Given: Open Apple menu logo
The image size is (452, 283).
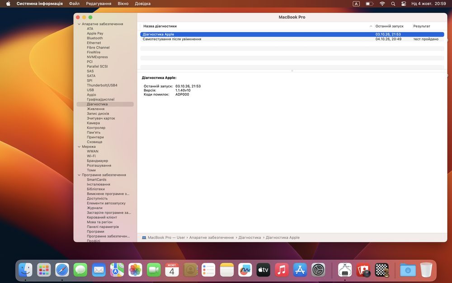Looking at the screenshot, I should point(8,4).
